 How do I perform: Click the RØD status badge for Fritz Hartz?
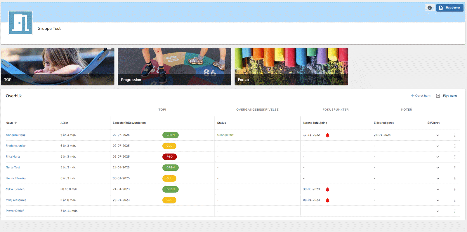169,157
